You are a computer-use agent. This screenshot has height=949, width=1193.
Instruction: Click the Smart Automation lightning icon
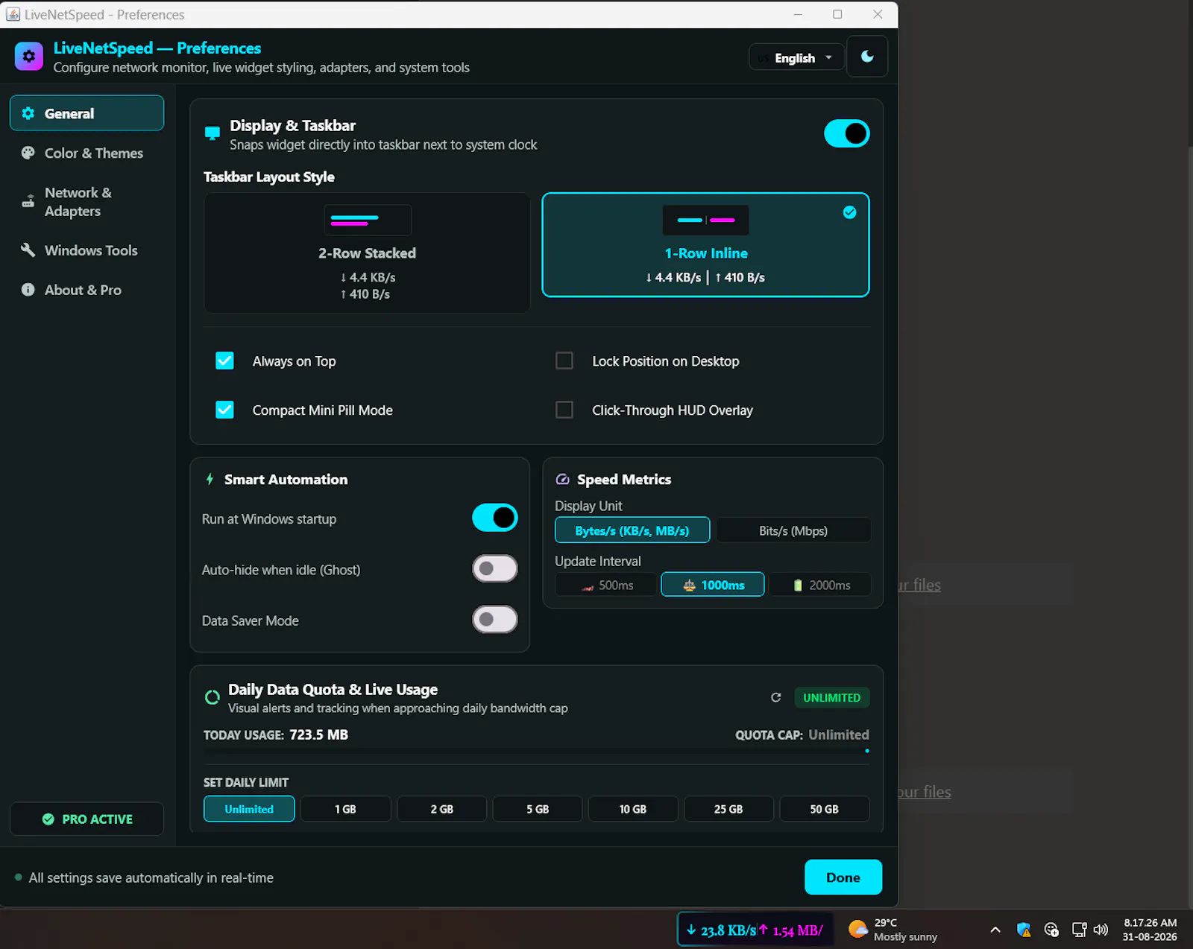click(210, 480)
